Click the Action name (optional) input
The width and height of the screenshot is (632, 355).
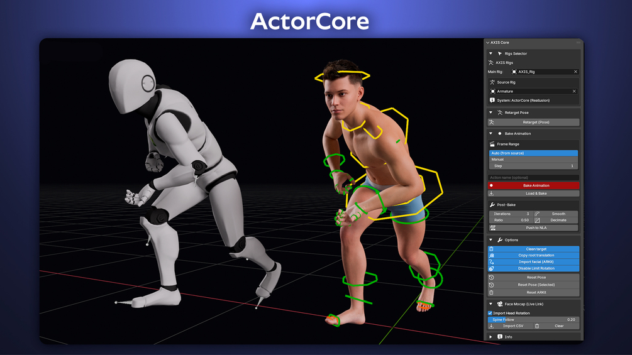tap(533, 177)
